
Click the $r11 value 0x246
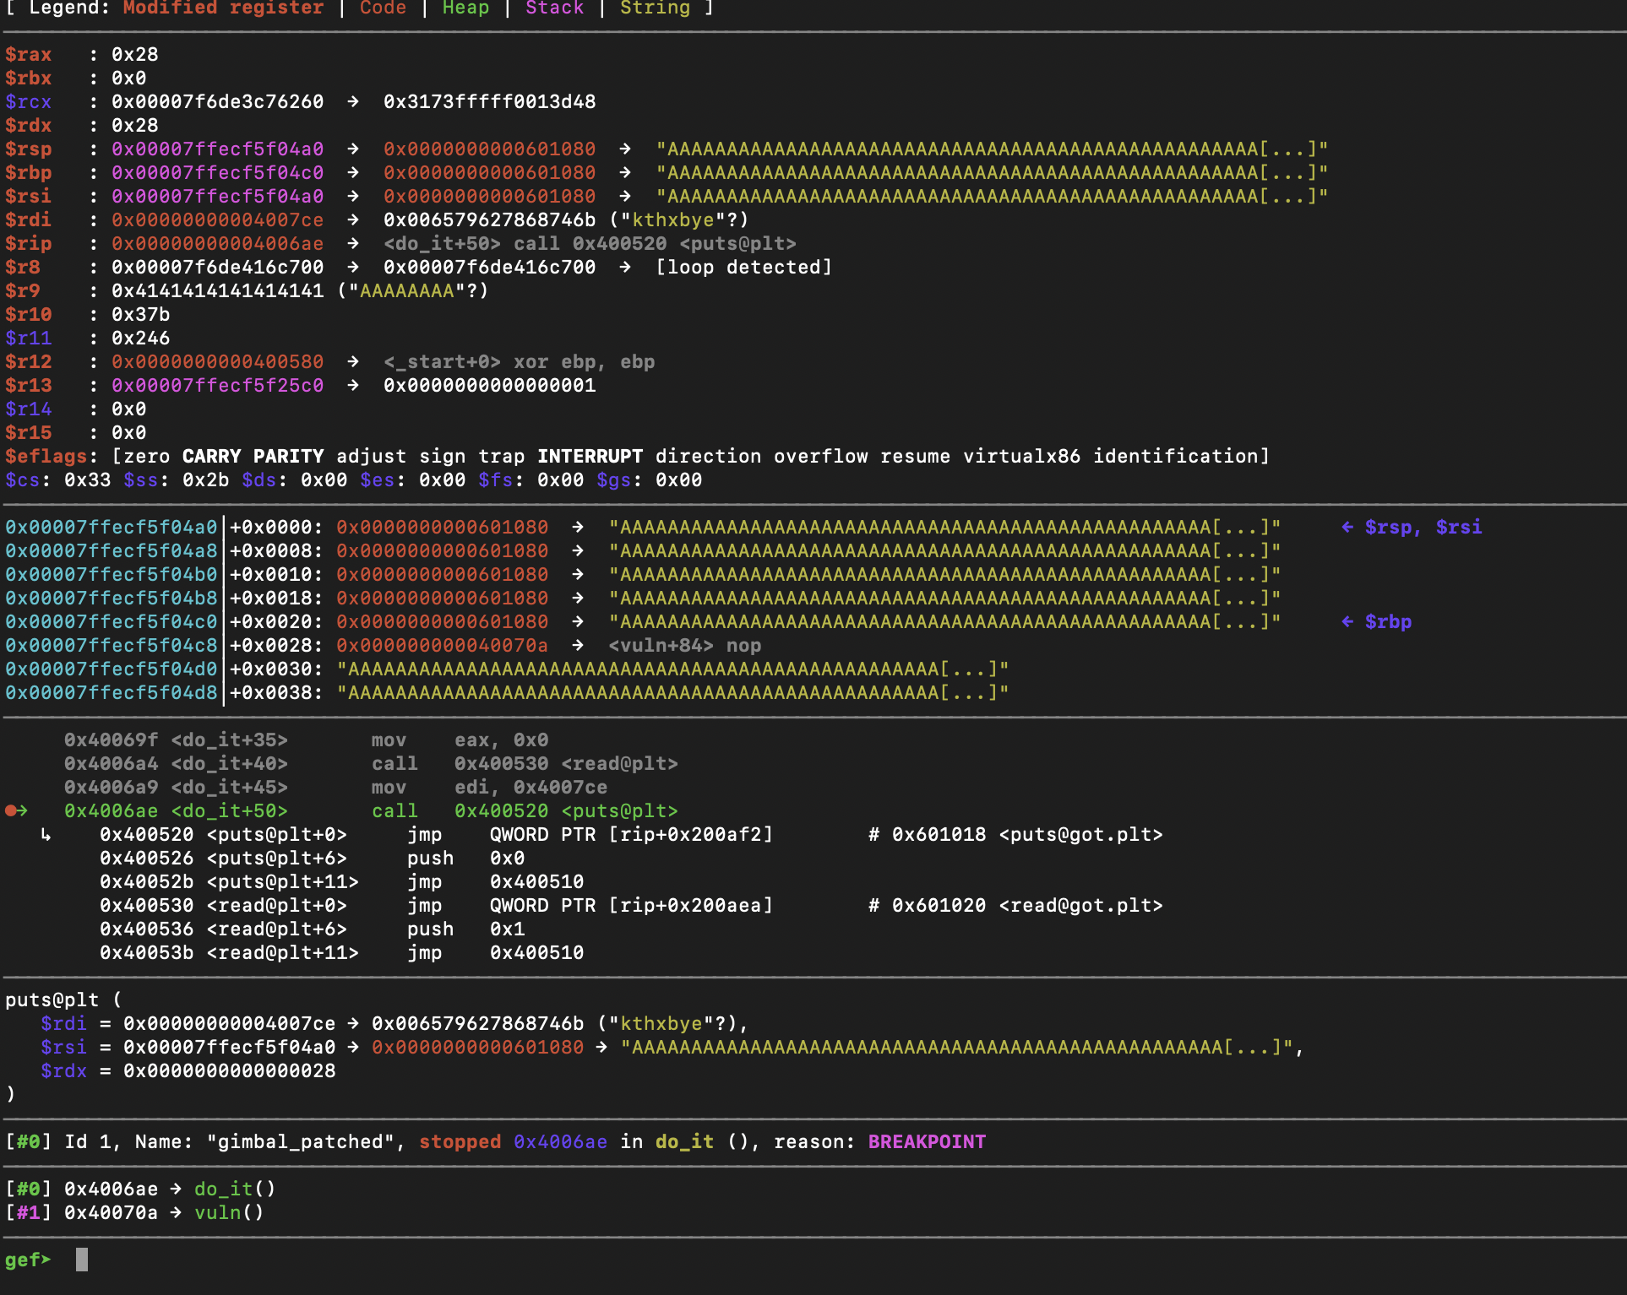point(140,338)
